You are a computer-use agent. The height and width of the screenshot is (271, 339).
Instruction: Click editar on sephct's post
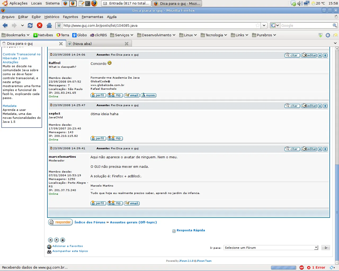pos(309,106)
